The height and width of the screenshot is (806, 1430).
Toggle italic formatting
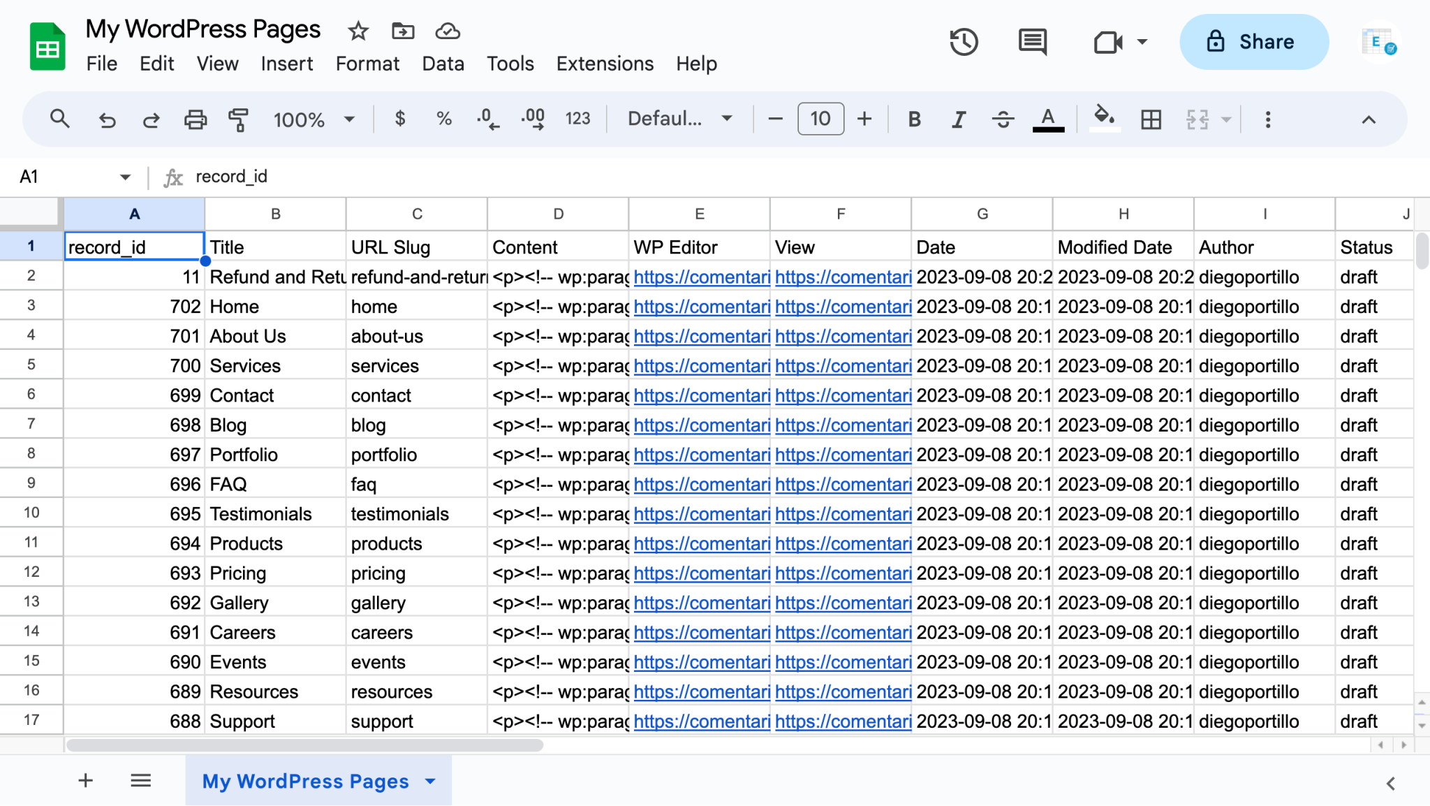pos(958,119)
